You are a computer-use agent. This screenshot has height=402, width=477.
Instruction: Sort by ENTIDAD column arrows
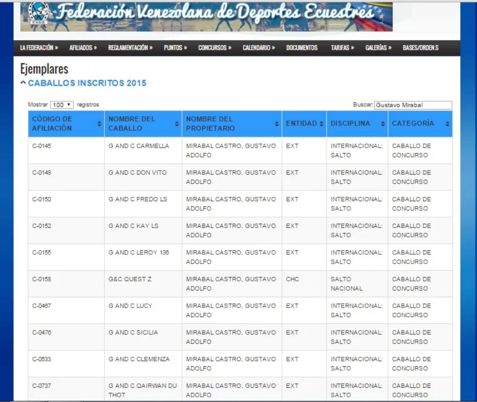click(x=322, y=124)
